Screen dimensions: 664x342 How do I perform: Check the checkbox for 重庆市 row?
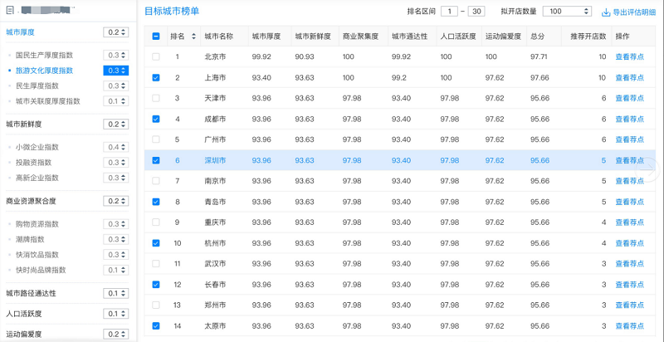coord(156,222)
